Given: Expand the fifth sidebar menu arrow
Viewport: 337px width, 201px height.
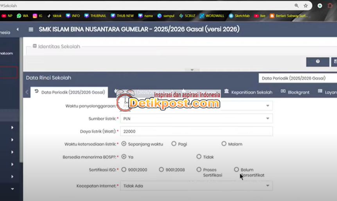Looking at the screenshot, I should [x=12, y=176].
